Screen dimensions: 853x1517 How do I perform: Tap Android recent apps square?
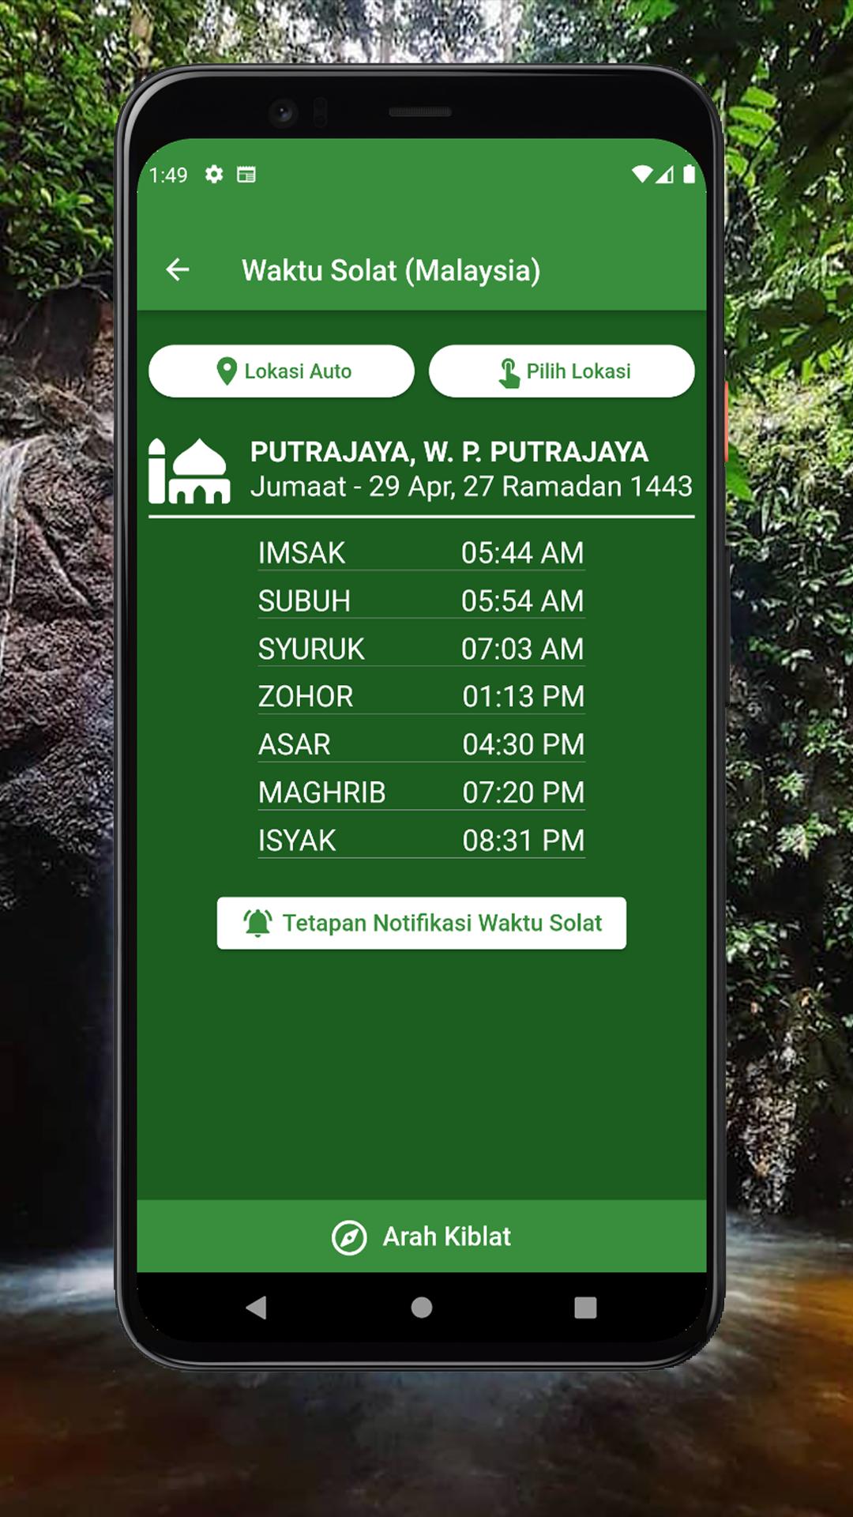coord(585,1308)
